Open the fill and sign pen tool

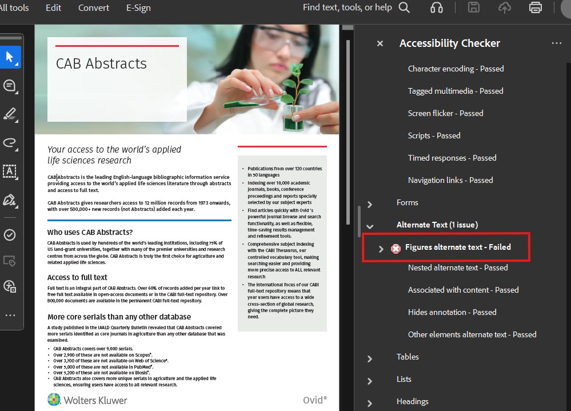point(10,200)
